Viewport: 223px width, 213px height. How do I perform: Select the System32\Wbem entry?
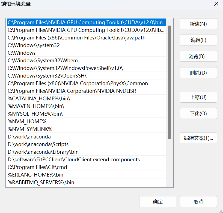pyautogui.click(x=87, y=60)
